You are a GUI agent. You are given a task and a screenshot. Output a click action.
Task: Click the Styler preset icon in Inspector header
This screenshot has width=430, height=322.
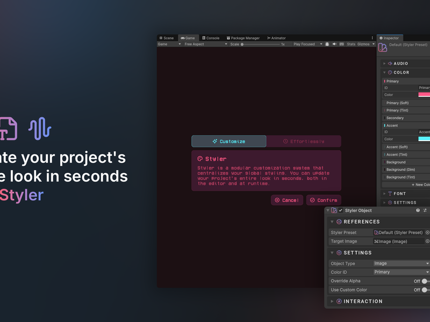coord(382,47)
